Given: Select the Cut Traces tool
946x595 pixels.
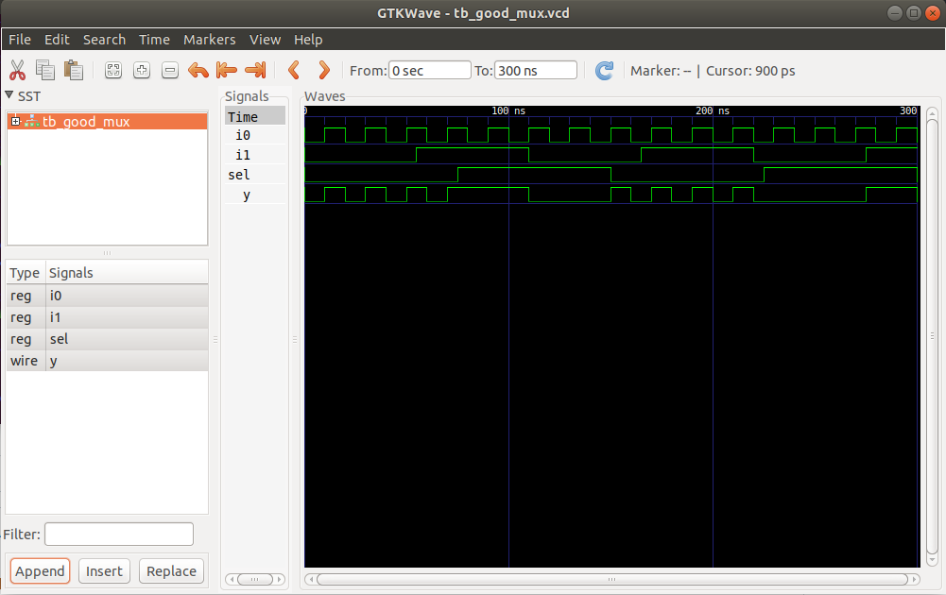Looking at the screenshot, I should click(x=16, y=70).
